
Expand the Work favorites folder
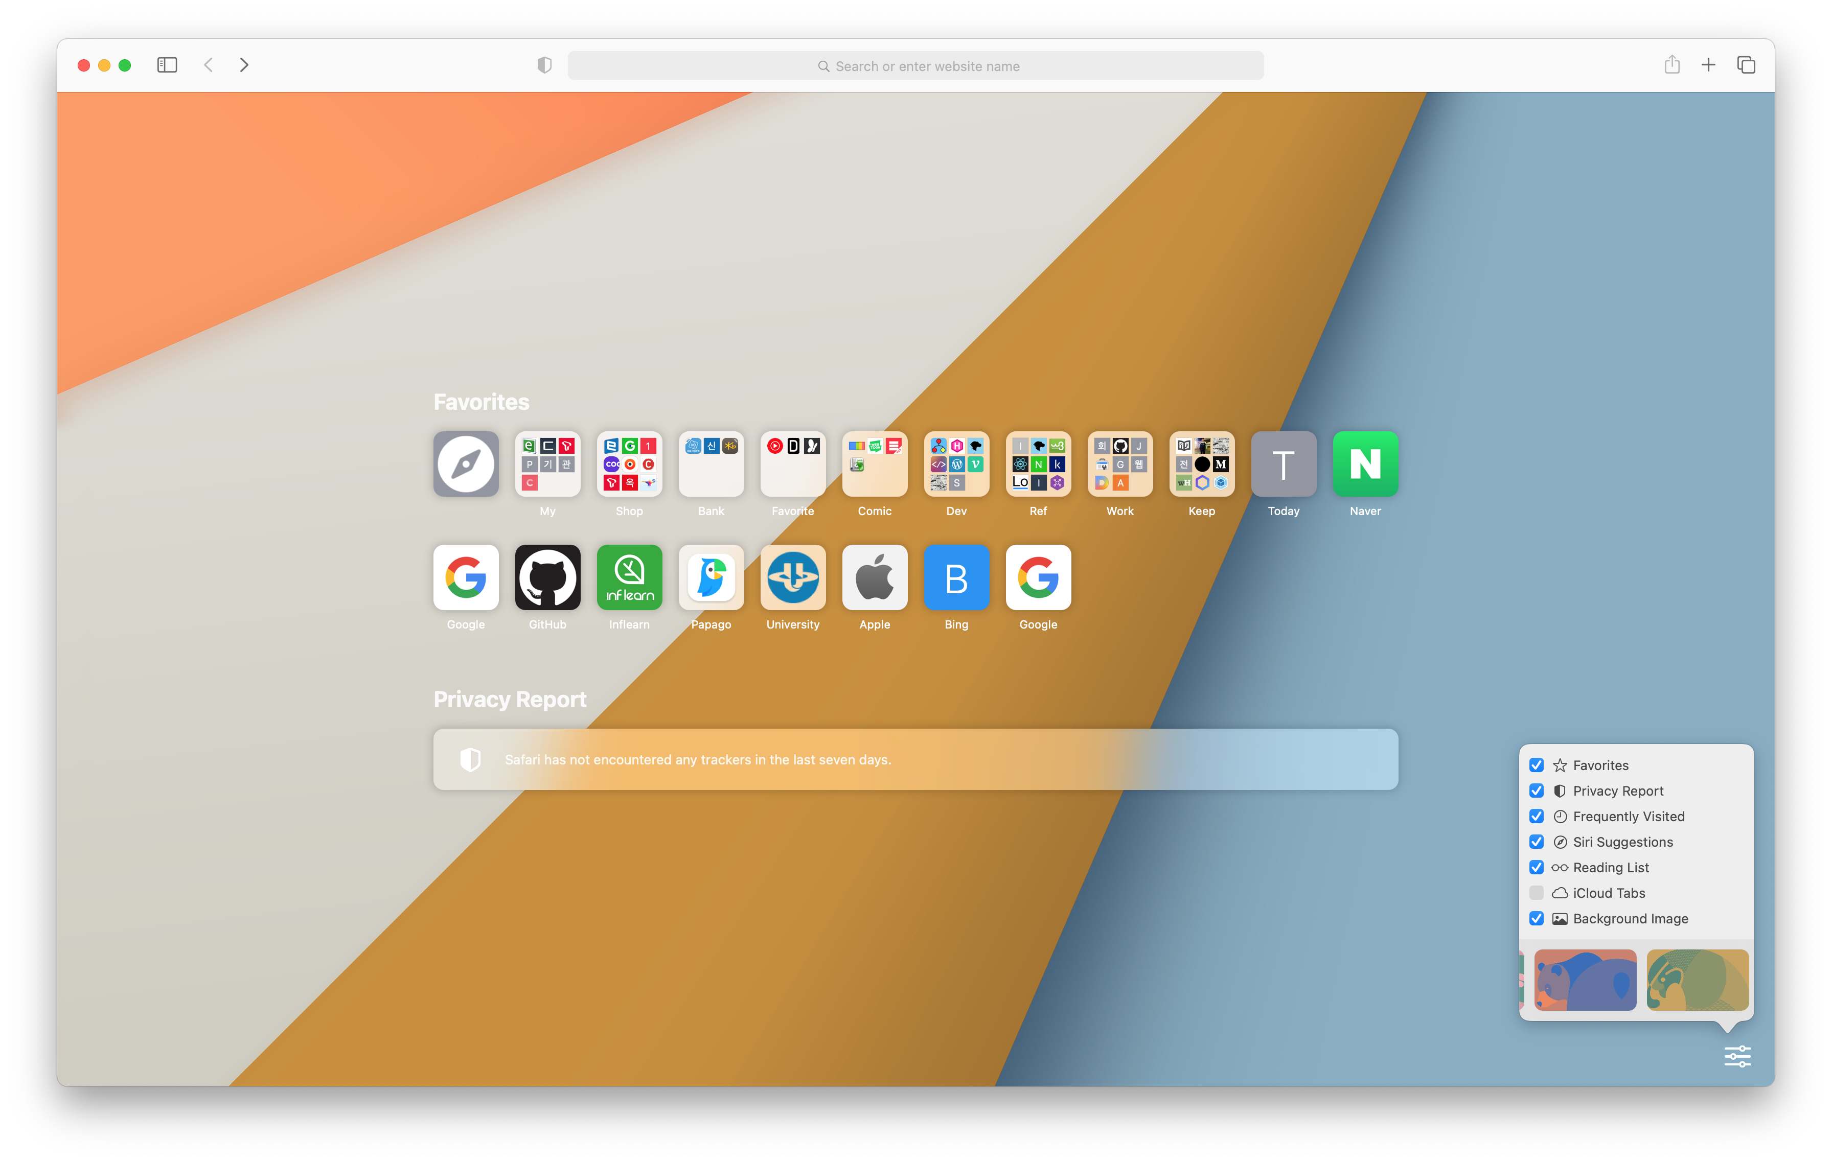(1120, 464)
